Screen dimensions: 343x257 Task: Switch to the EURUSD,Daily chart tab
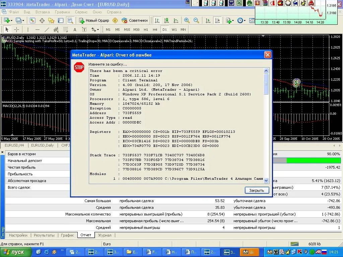[x=42, y=145]
